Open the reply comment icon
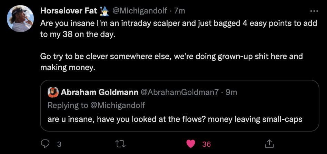The image size is (327, 154). pyautogui.click(x=45, y=144)
